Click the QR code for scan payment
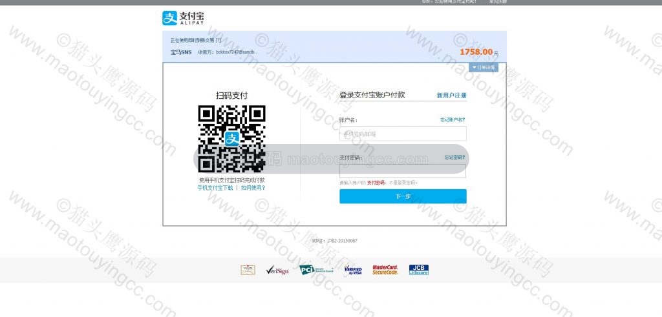This screenshot has width=662, height=317. click(232, 139)
